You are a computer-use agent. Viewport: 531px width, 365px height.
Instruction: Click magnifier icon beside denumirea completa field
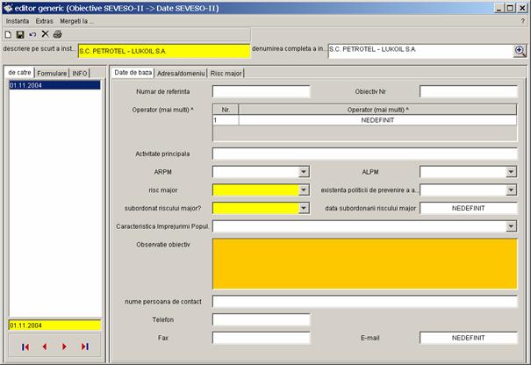pos(519,51)
